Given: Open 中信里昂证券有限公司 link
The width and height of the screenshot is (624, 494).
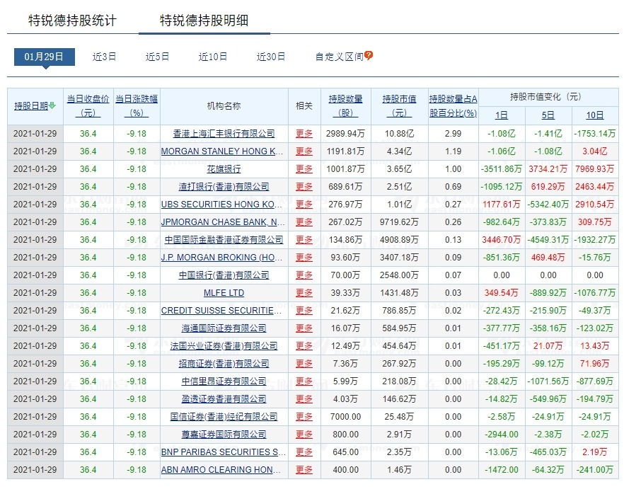Looking at the screenshot, I should pyautogui.click(x=224, y=381).
